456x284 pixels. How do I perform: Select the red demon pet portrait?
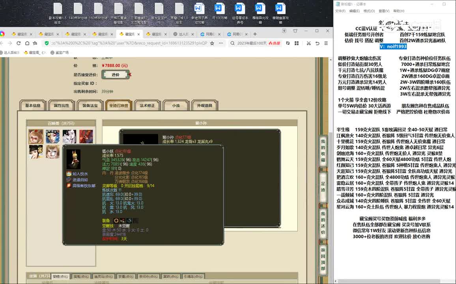click(x=86, y=136)
